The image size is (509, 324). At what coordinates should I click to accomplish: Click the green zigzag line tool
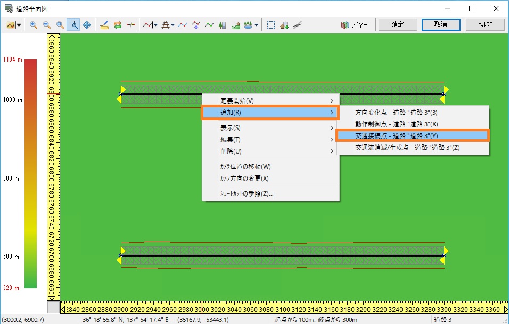click(x=209, y=25)
